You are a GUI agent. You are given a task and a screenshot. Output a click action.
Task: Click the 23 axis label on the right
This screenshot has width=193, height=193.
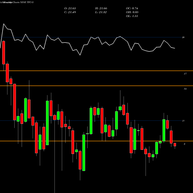point(183,121)
